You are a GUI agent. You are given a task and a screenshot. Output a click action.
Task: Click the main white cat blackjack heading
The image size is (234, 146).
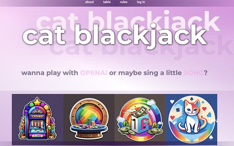tap(115, 36)
